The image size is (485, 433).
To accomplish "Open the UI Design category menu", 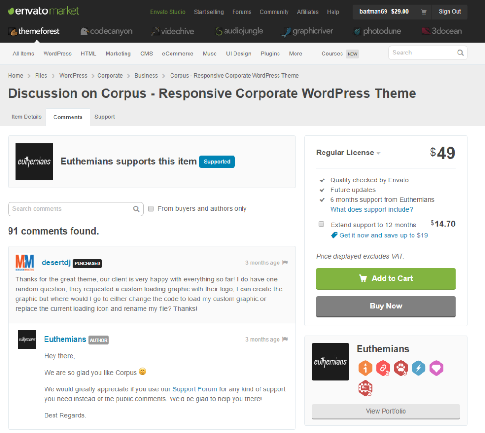I will pos(239,54).
